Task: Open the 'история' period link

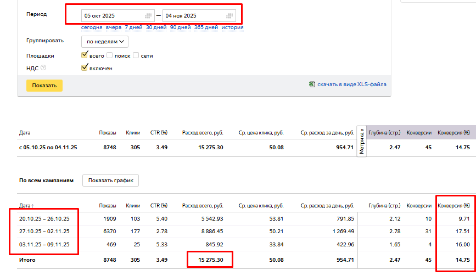Action: (233, 27)
